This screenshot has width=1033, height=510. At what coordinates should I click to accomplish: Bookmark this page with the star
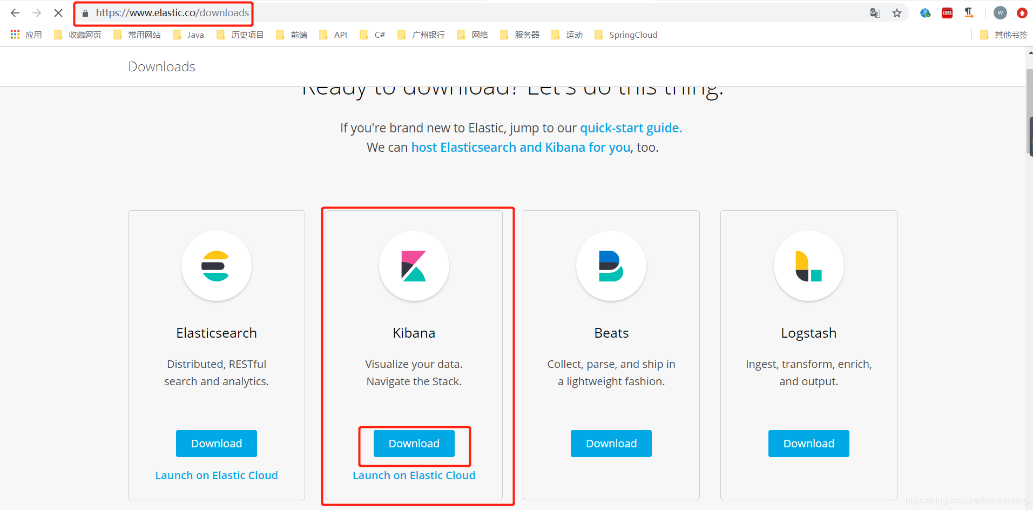897,13
